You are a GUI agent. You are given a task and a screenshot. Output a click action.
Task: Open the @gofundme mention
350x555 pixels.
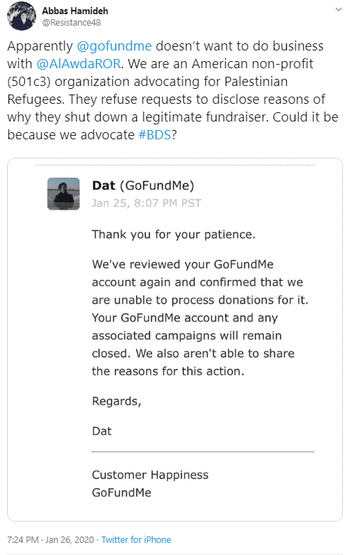[x=114, y=46]
